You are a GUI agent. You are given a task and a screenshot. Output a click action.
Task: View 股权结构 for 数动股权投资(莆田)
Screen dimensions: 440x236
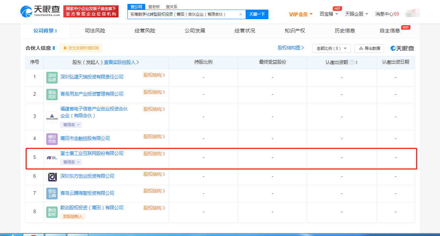pos(154,208)
